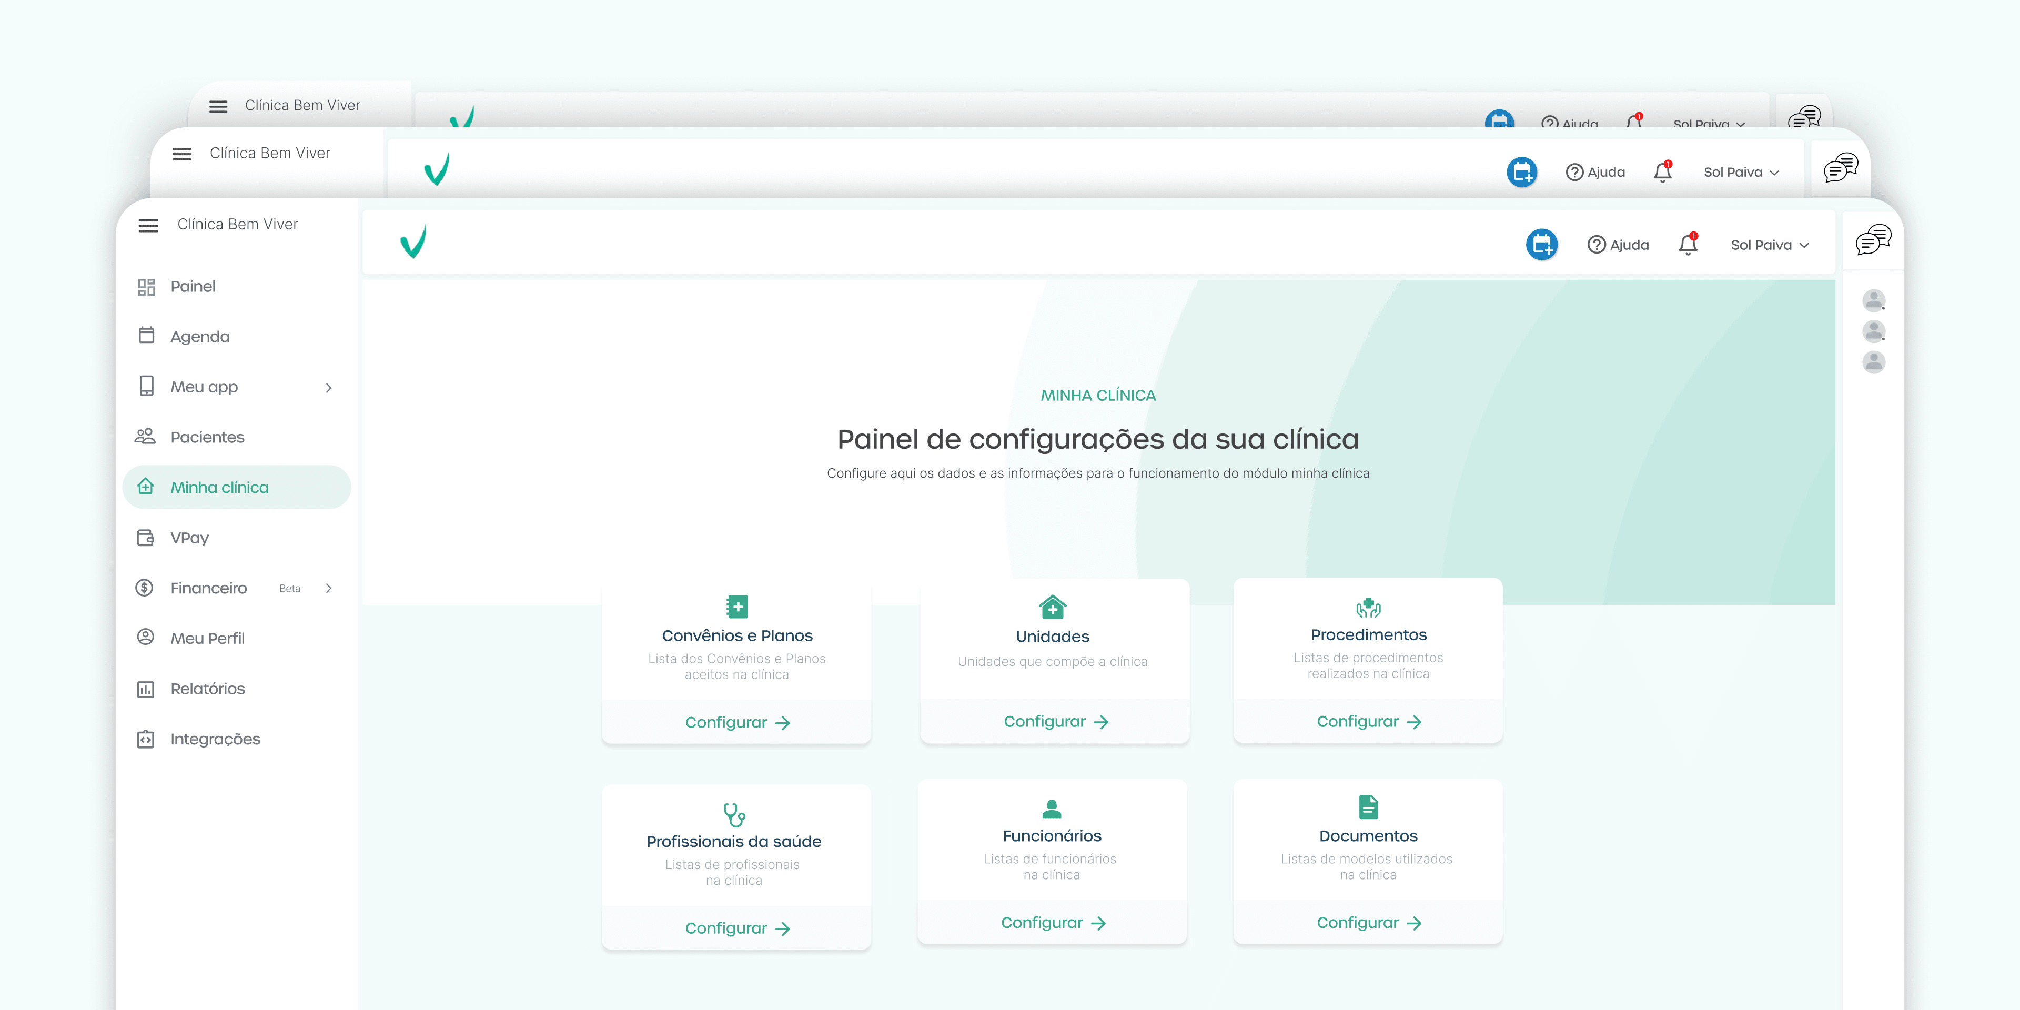2020x1010 pixels.
Task: Click the person icon on Funcionários card
Action: point(1052,807)
